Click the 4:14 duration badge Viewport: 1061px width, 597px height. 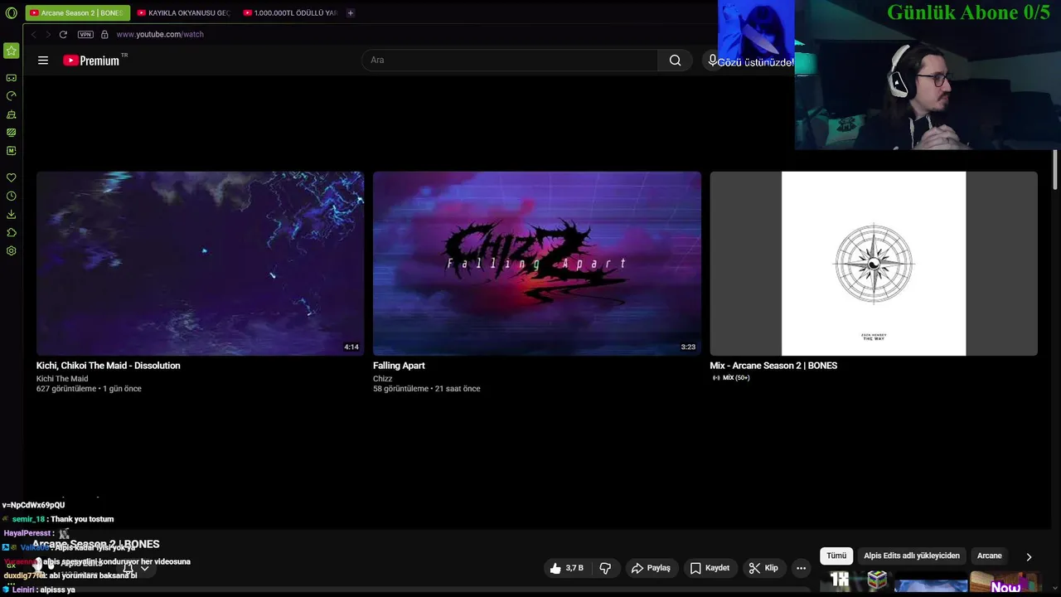[351, 347]
